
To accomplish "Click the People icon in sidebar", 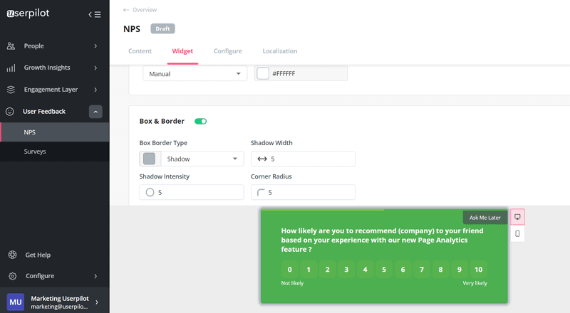I will coord(11,46).
